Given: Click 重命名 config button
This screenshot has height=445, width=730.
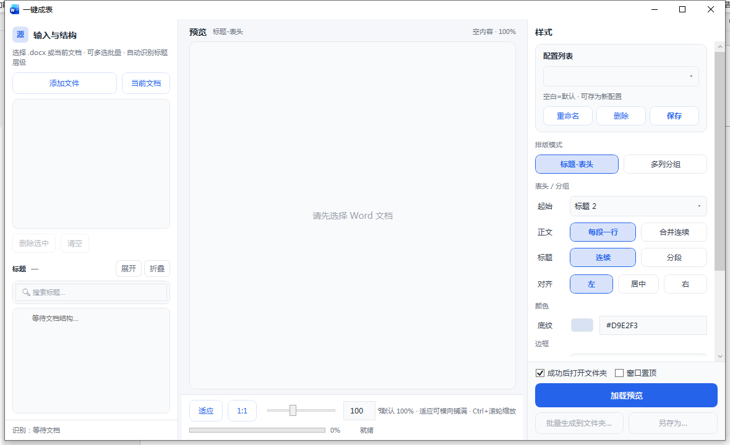Looking at the screenshot, I should coord(568,116).
